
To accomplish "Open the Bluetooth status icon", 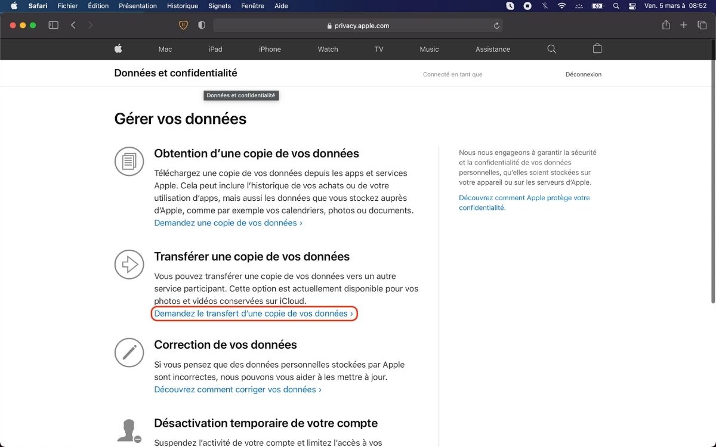I will pos(545,6).
